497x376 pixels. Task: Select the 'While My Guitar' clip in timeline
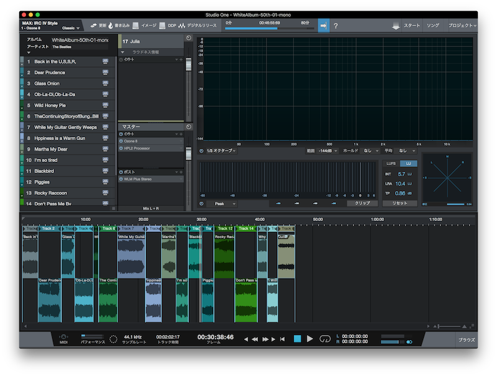[x=131, y=256]
